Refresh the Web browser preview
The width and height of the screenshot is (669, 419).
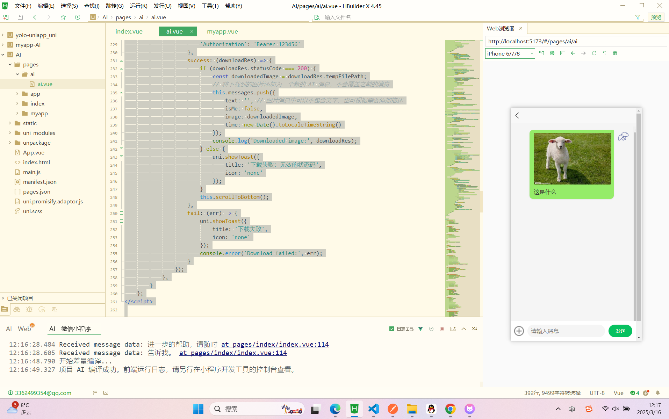[x=594, y=53]
